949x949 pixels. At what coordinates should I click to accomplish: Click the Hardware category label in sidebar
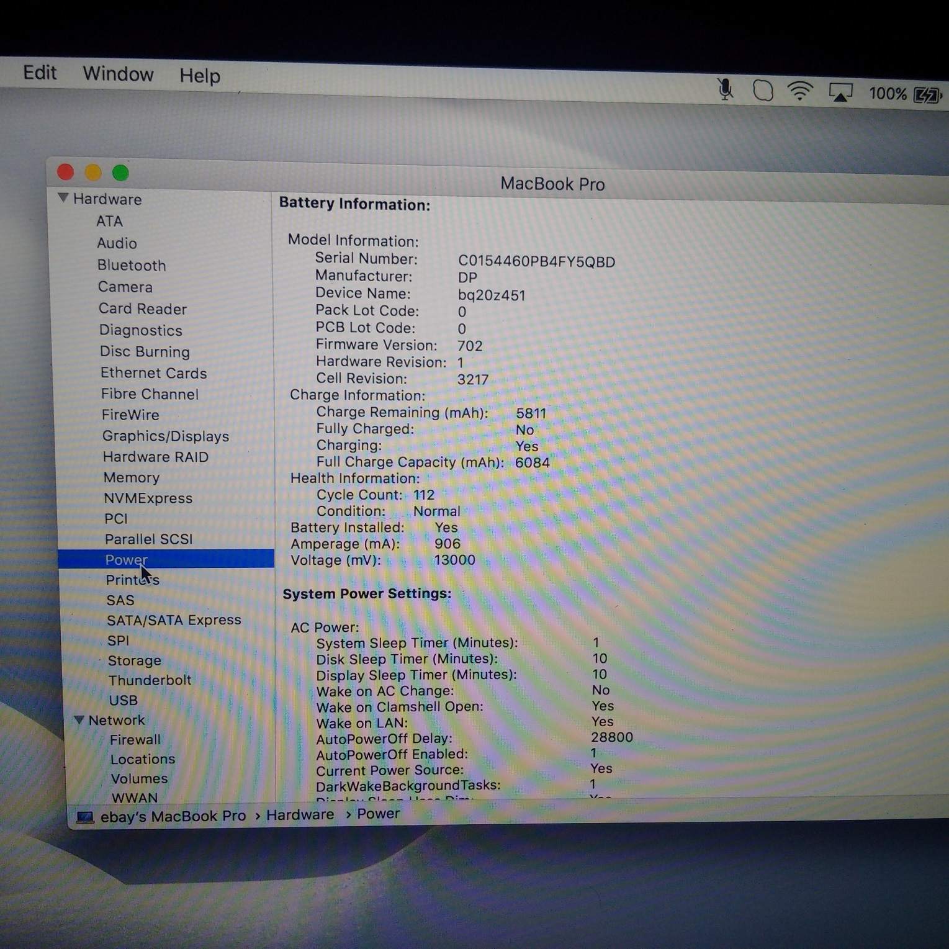tap(107, 199)
